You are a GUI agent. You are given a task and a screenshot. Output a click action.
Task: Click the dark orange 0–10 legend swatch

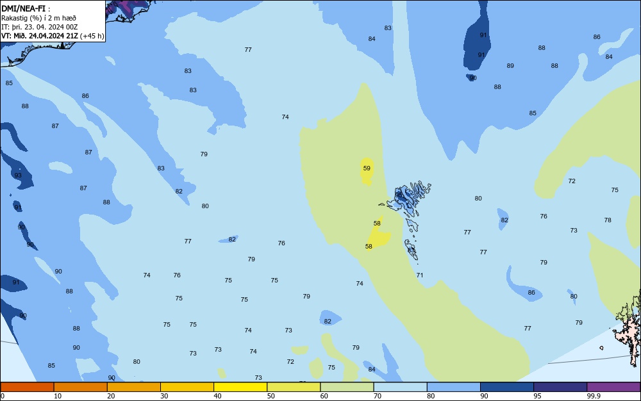coord(27,387)
